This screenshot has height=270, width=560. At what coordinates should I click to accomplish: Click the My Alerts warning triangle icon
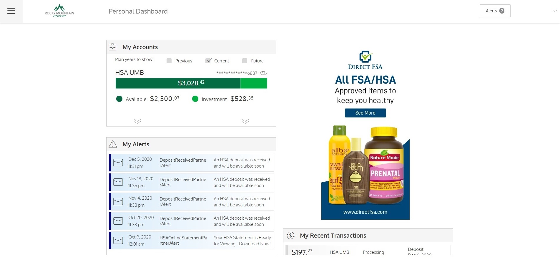click(113, 144)
